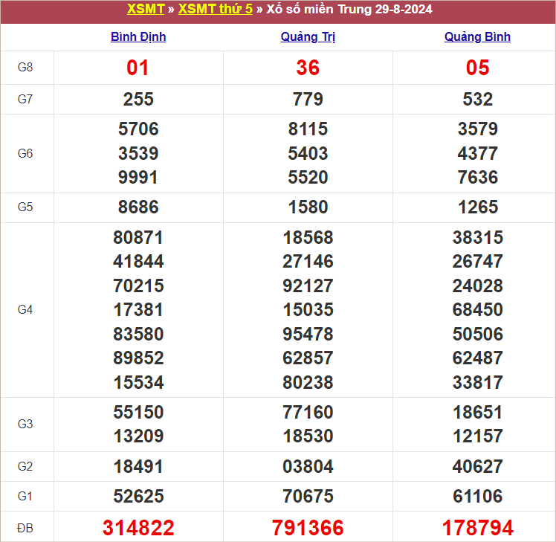The width and height of the screenshot is (556, 542).
Task: Open the Quảng Bình province link
Action: point(477,37)
